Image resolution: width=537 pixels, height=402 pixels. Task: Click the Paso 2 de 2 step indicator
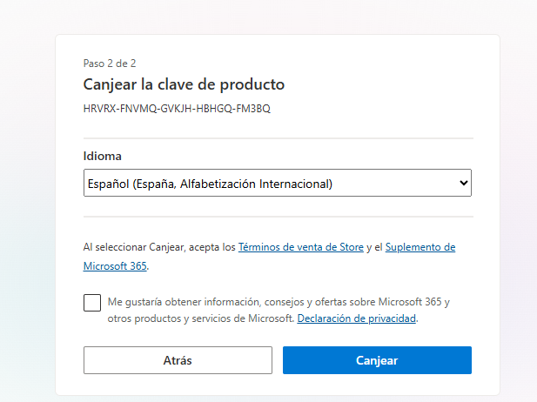(x=109, y=63)
